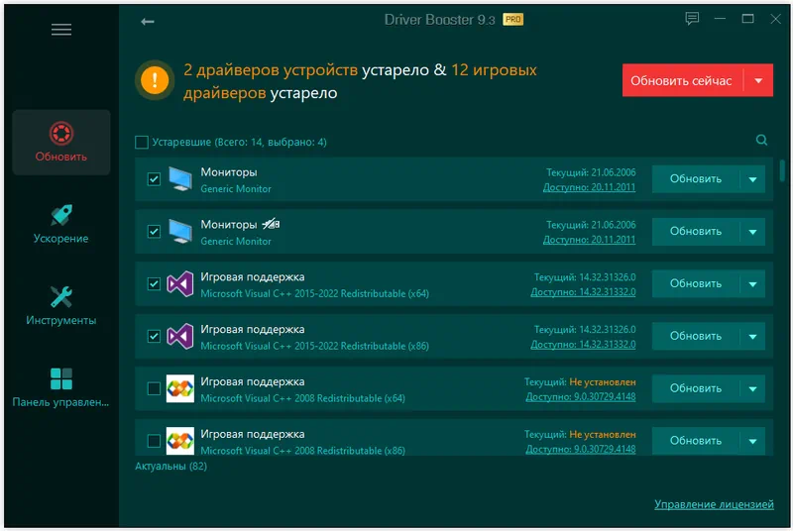
Task: Expand dropdown arrow for first Мониторы row
Action: (x=752, y=179)
